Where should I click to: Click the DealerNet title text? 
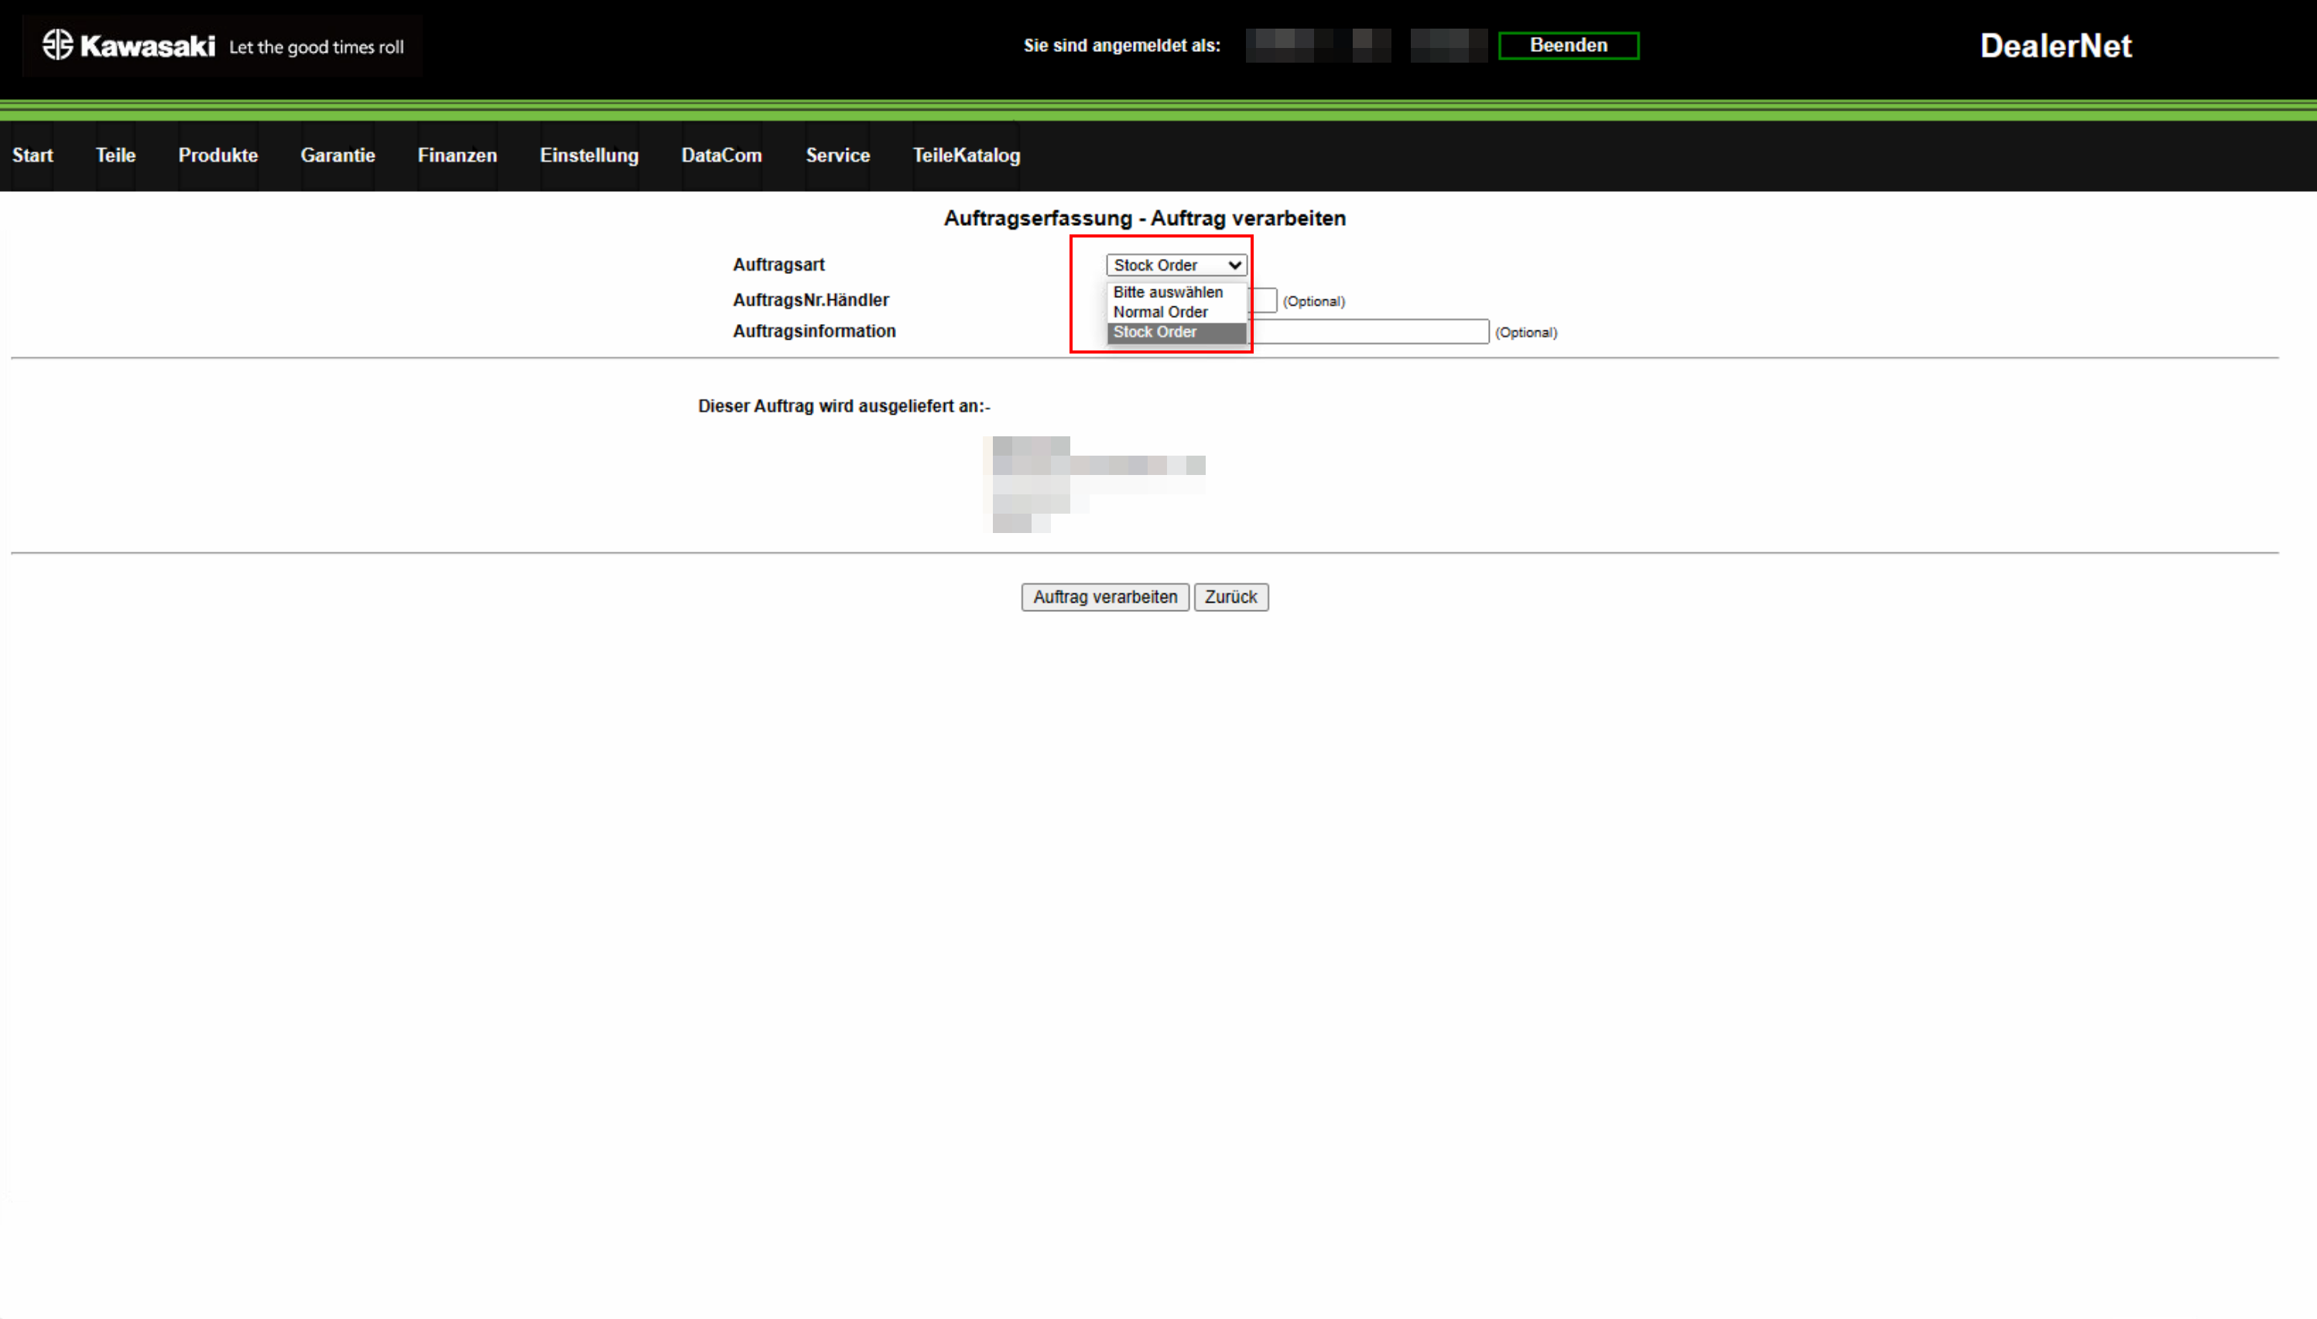2055,46
